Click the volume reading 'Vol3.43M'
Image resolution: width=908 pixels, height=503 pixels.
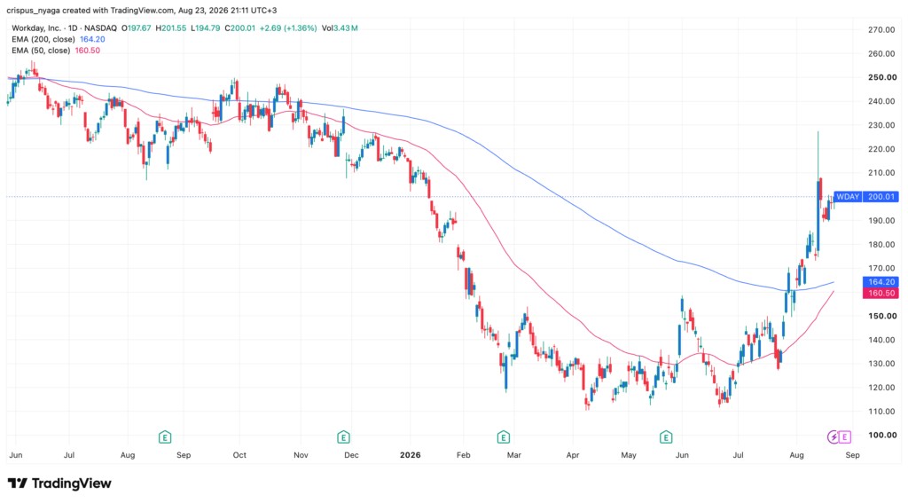point(340,28)
